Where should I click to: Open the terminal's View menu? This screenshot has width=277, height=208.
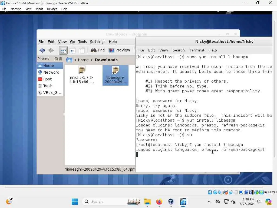(164, 50)
